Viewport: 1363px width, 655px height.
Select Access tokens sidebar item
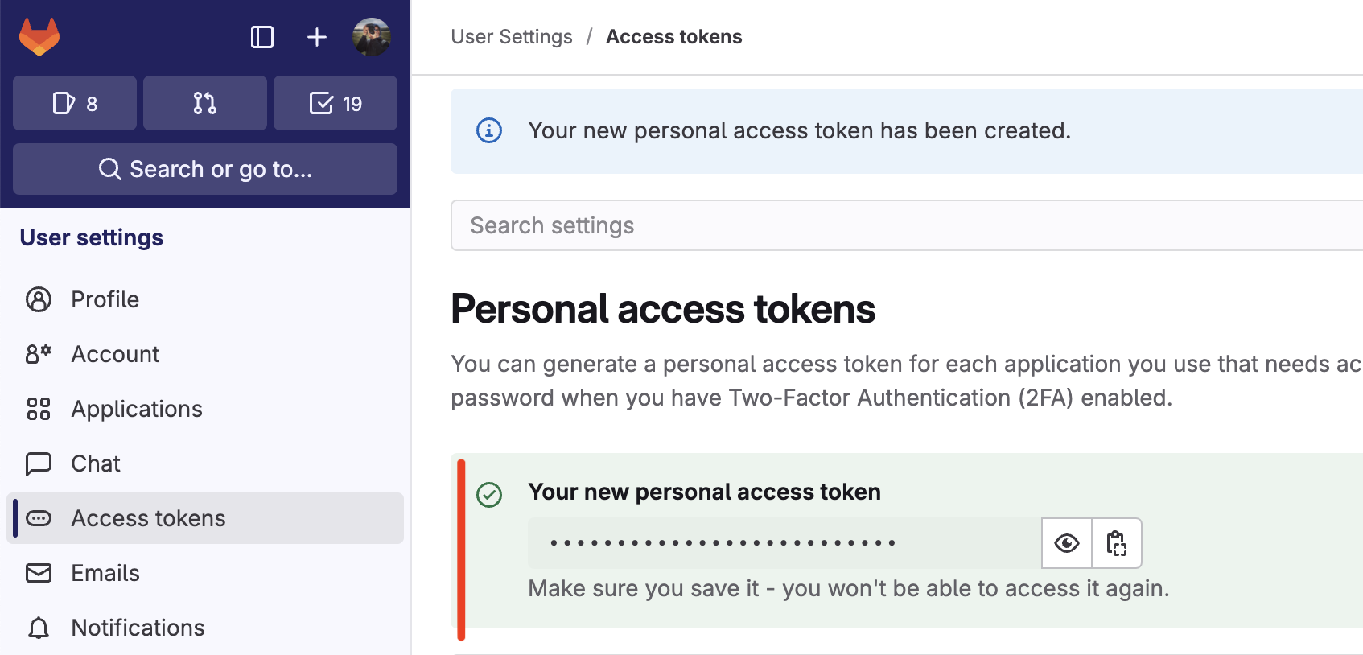pyautogui.click(x=148, y=518)
